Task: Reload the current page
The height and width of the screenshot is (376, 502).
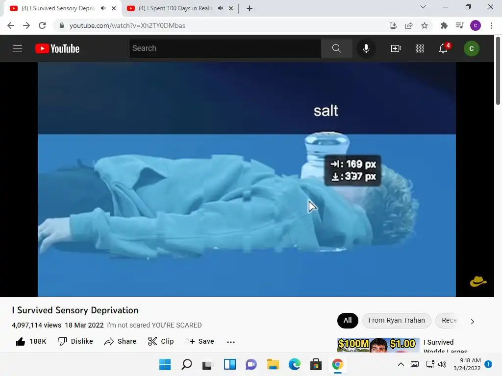Action: [42, 25]
